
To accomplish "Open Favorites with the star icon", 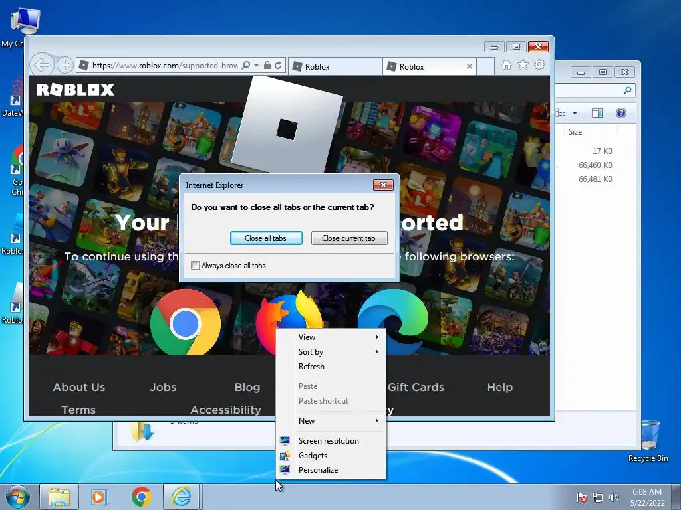I will (523, 65).
